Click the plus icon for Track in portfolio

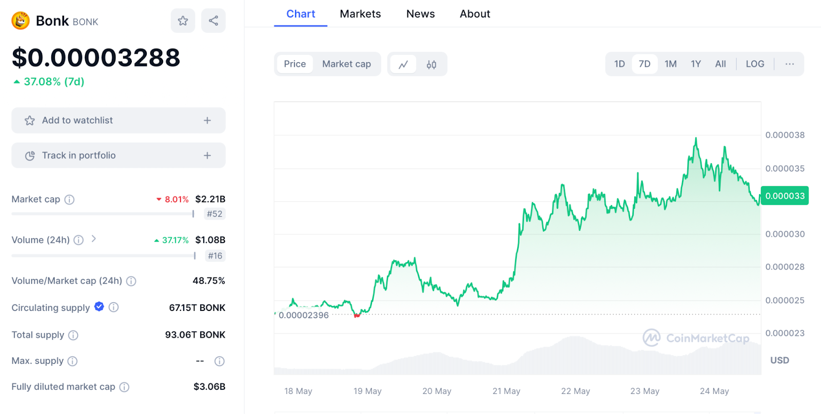click(x=207, y=155)
